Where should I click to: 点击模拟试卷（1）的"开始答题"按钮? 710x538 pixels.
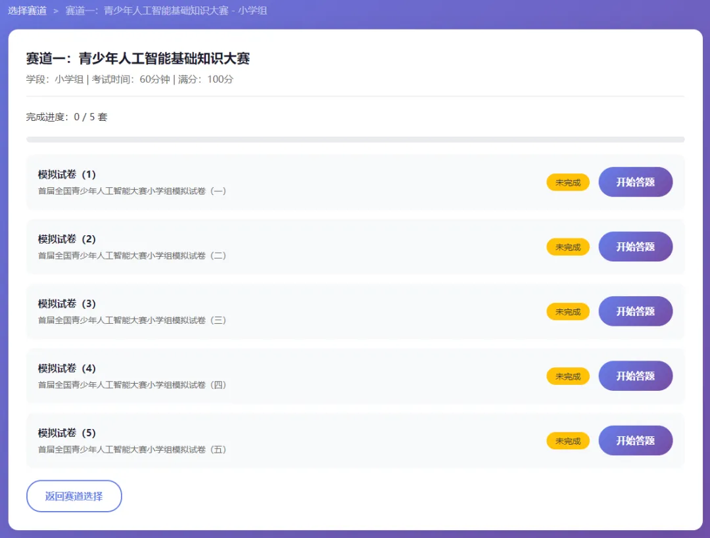635,182
